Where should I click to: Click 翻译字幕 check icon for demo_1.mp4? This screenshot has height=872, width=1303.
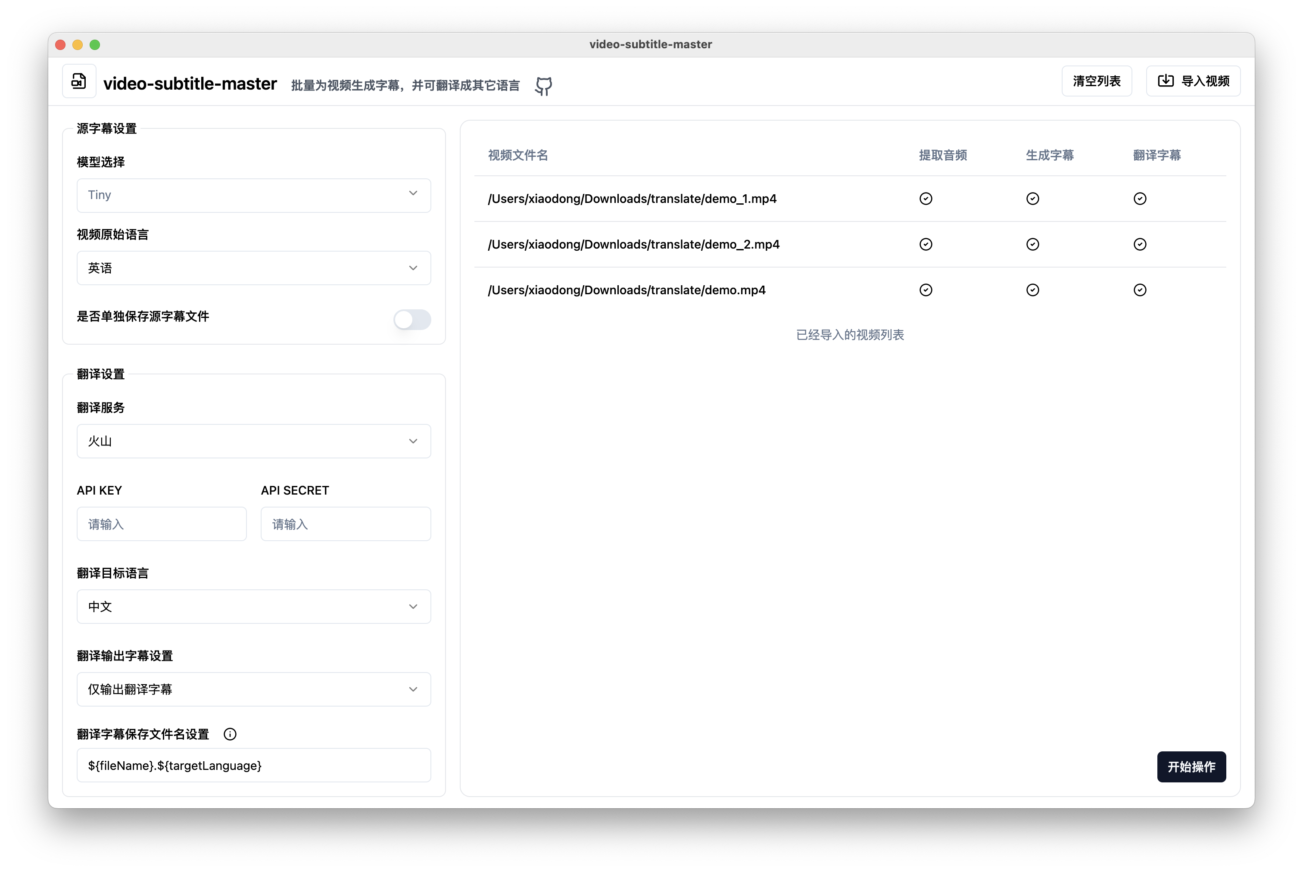pyautogui.click(x=1140, y=199)
